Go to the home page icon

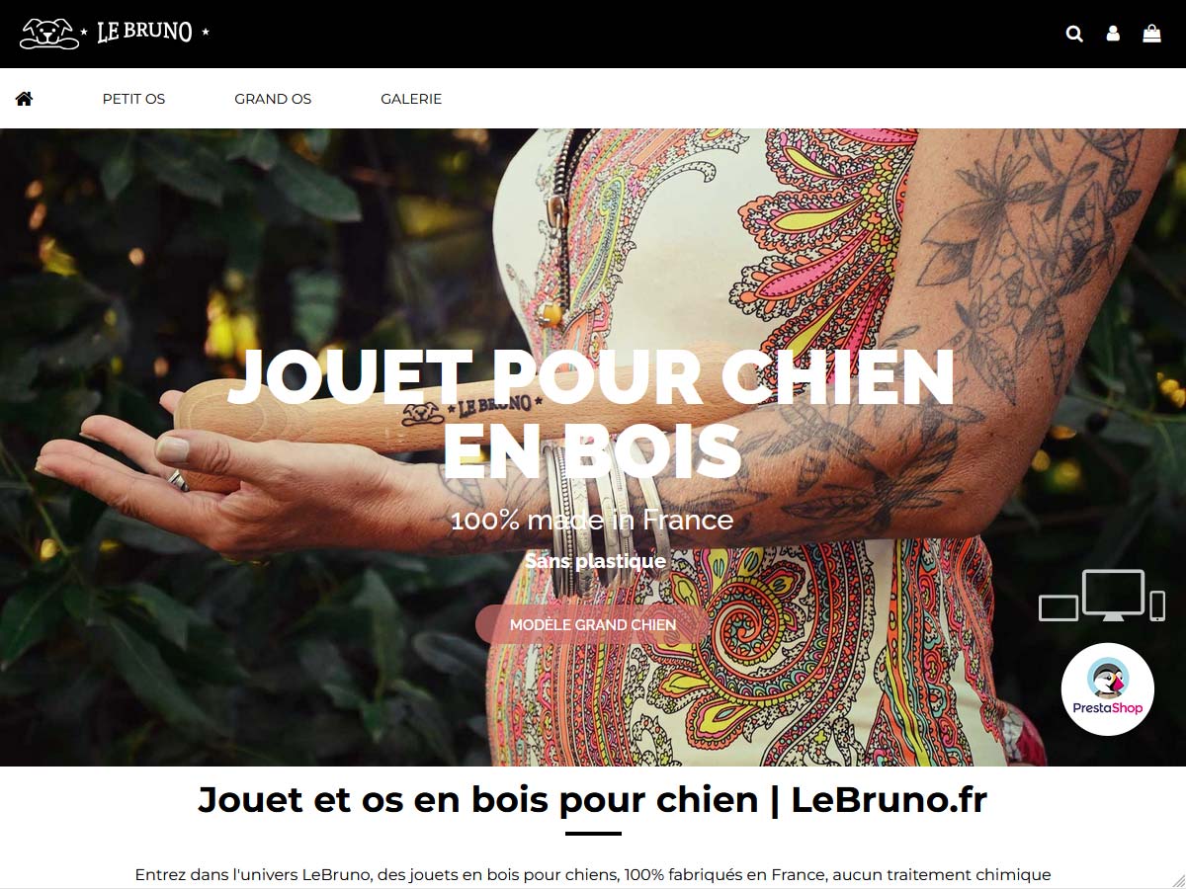(24, 98)
